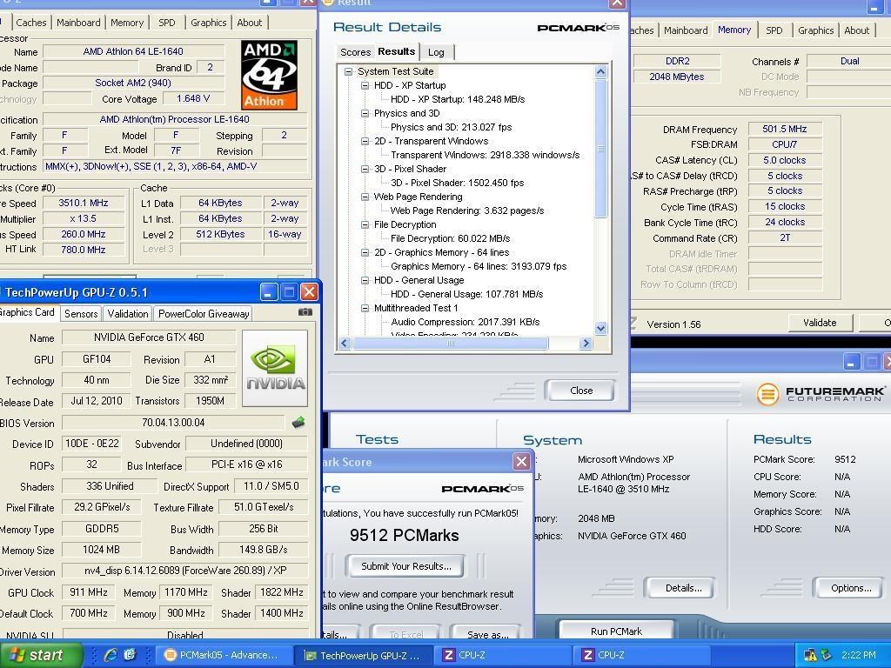The image size is (891, 668).
Task: Click the taskbar clock 2:22 PM
Action: (859, 655)
